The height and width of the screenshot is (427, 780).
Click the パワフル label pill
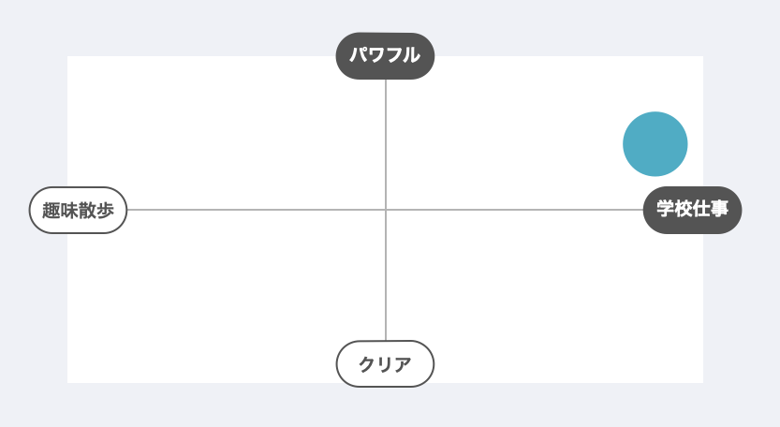[385, 55]
